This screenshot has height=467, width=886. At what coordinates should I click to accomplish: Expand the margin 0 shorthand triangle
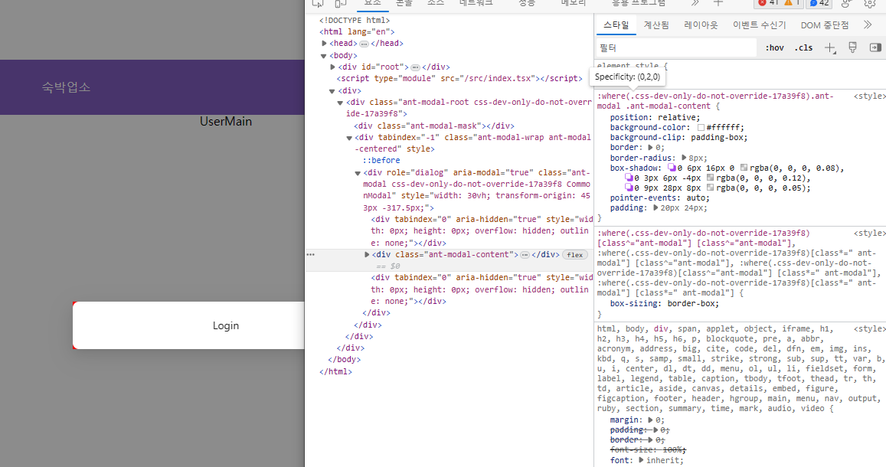click(x=650, y=420)
